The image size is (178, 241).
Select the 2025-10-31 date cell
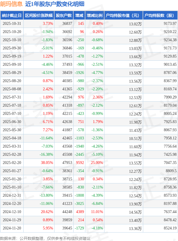12,24
